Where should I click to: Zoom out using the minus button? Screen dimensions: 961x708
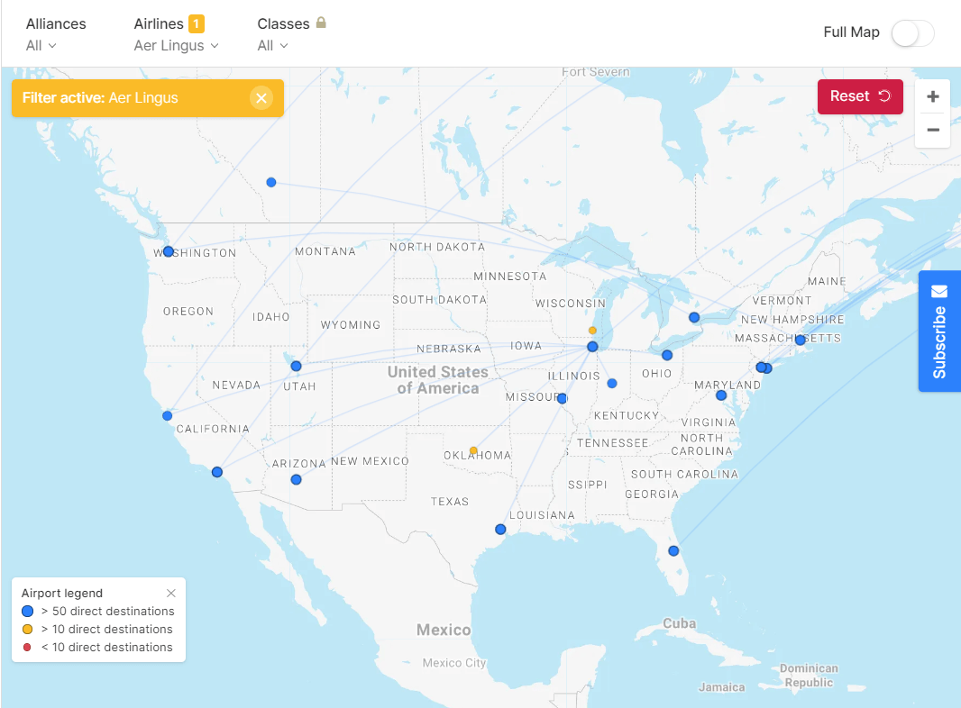(932, 131)
